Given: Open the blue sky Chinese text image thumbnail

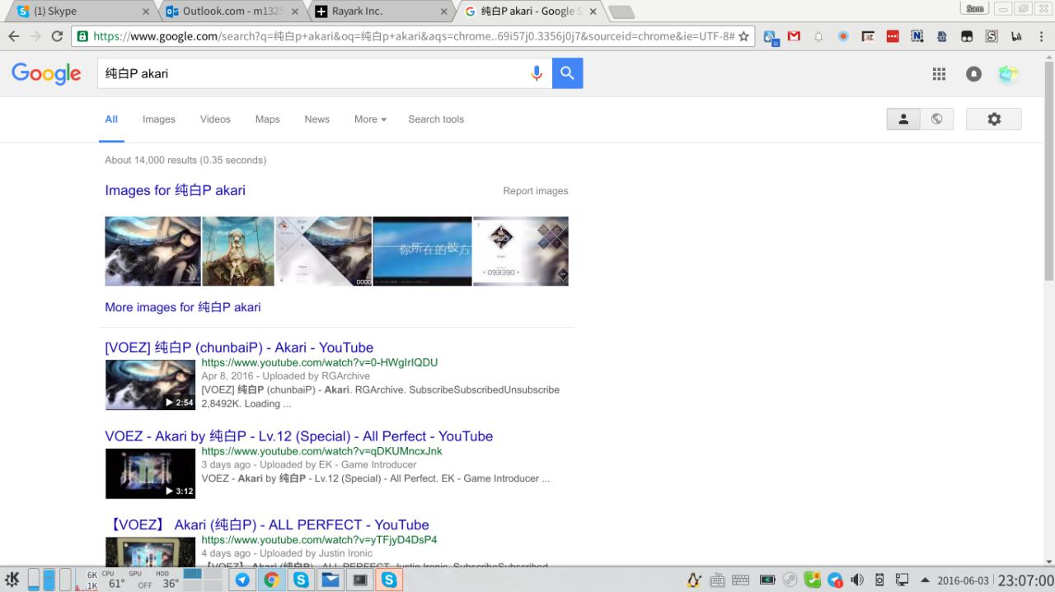Looking at the screenshot, I should coord(422,251).
